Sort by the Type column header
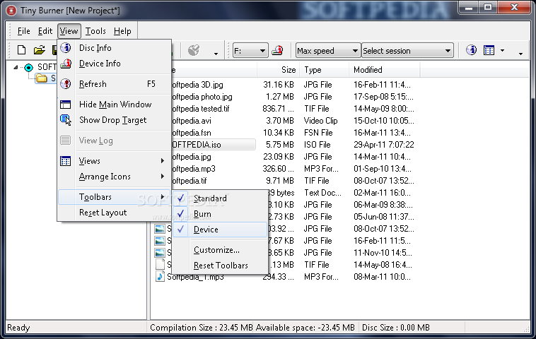536x339 pixels. click(324, 70)
